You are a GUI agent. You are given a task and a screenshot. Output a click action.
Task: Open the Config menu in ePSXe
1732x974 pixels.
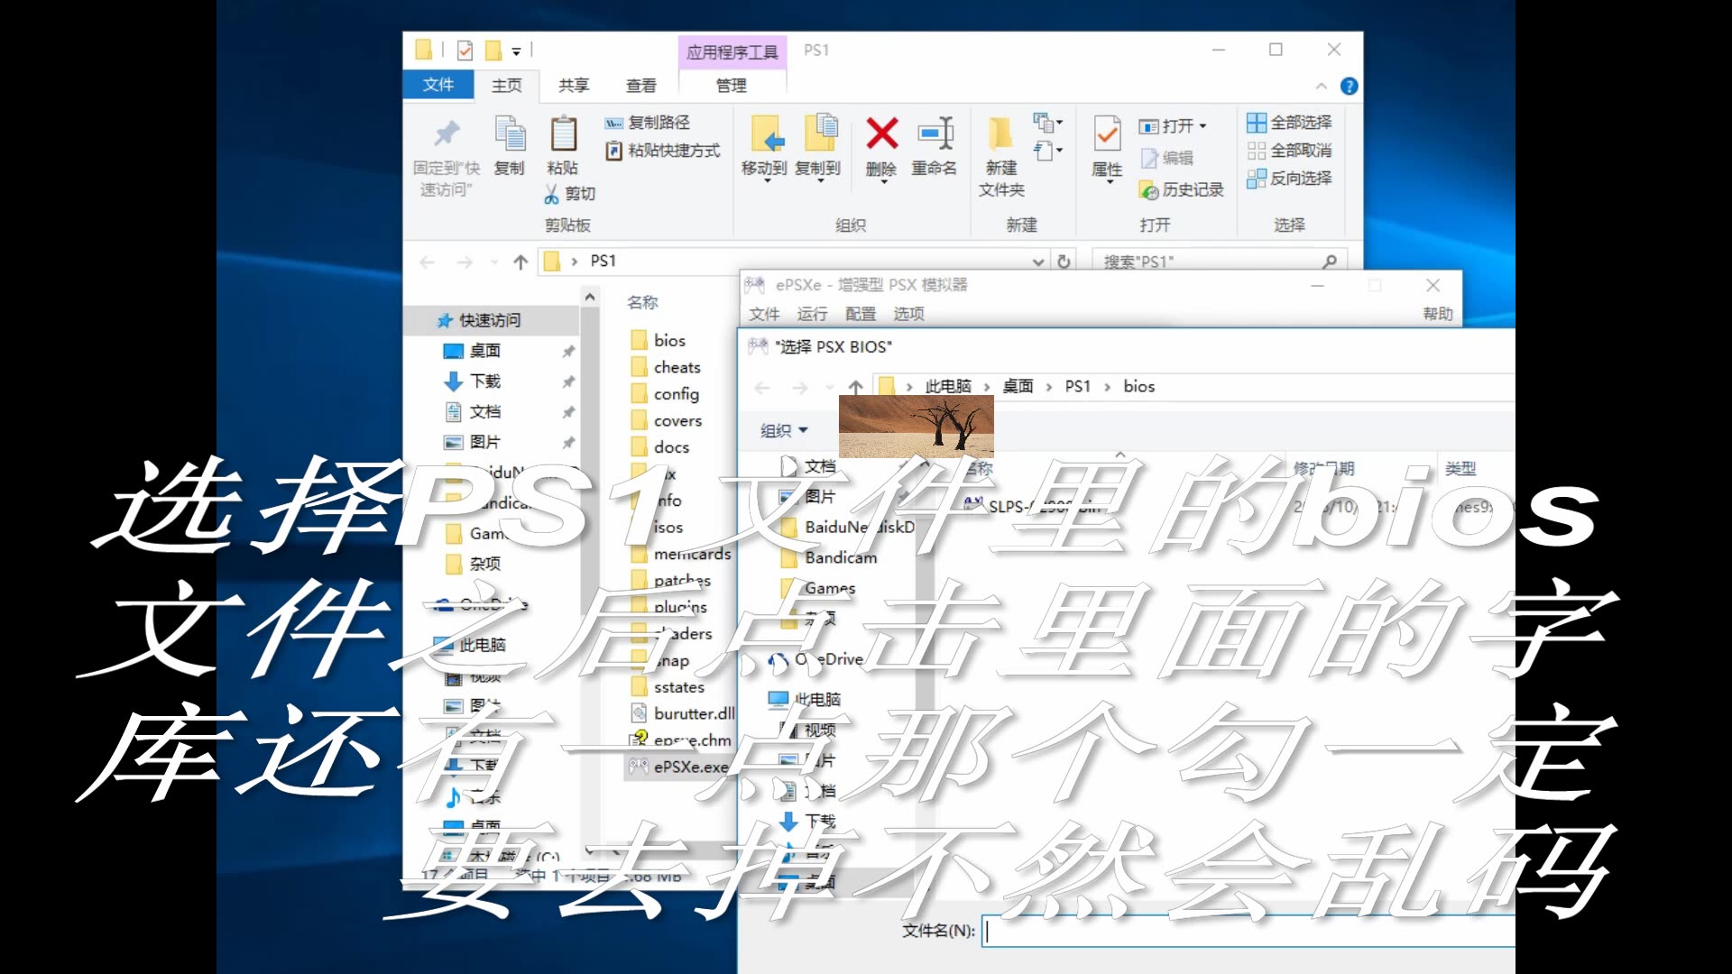click(860, 314)
